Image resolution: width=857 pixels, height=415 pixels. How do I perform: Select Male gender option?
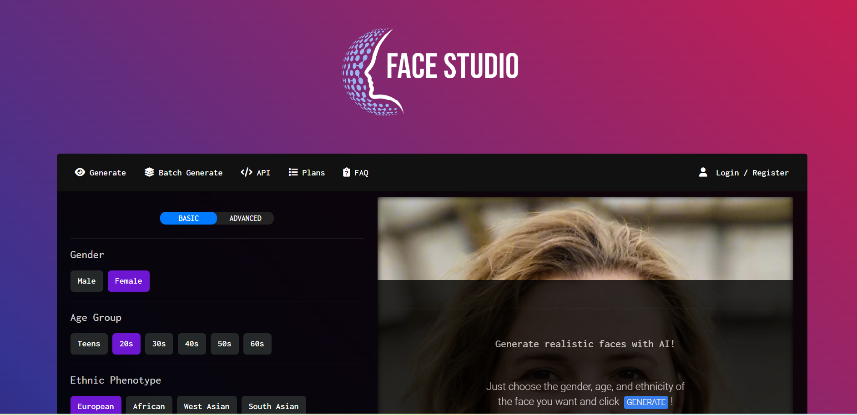pos(86,281)
